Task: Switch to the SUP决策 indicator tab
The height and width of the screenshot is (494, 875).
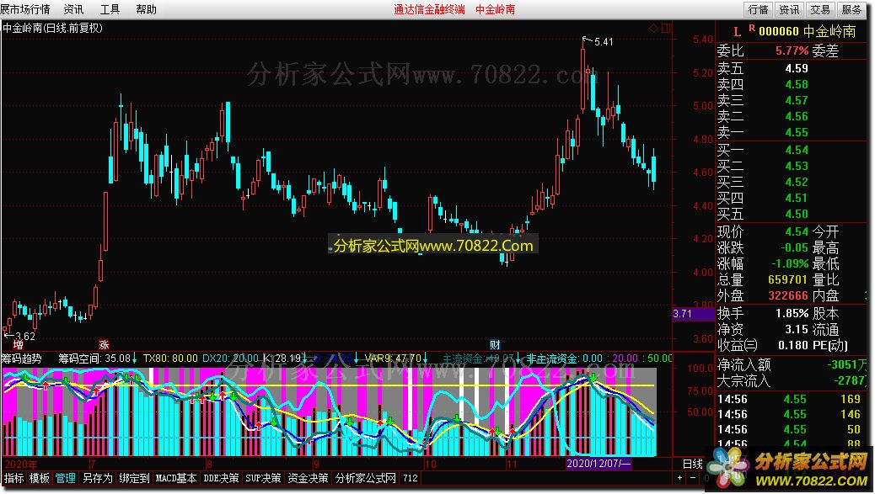Action: pyautogui.click(x=263, y=478)
